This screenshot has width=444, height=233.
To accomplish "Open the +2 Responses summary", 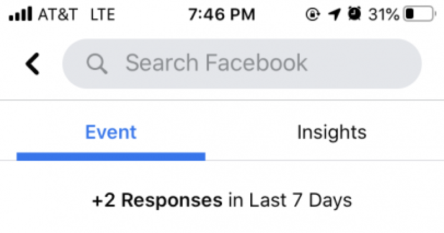I will (x=157, y=200).
